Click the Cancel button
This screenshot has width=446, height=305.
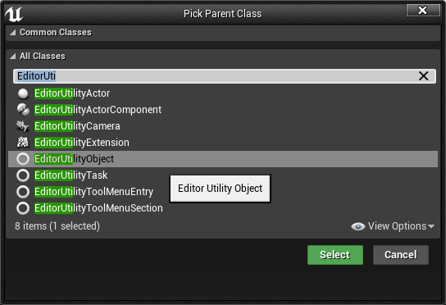coord(401,255)
